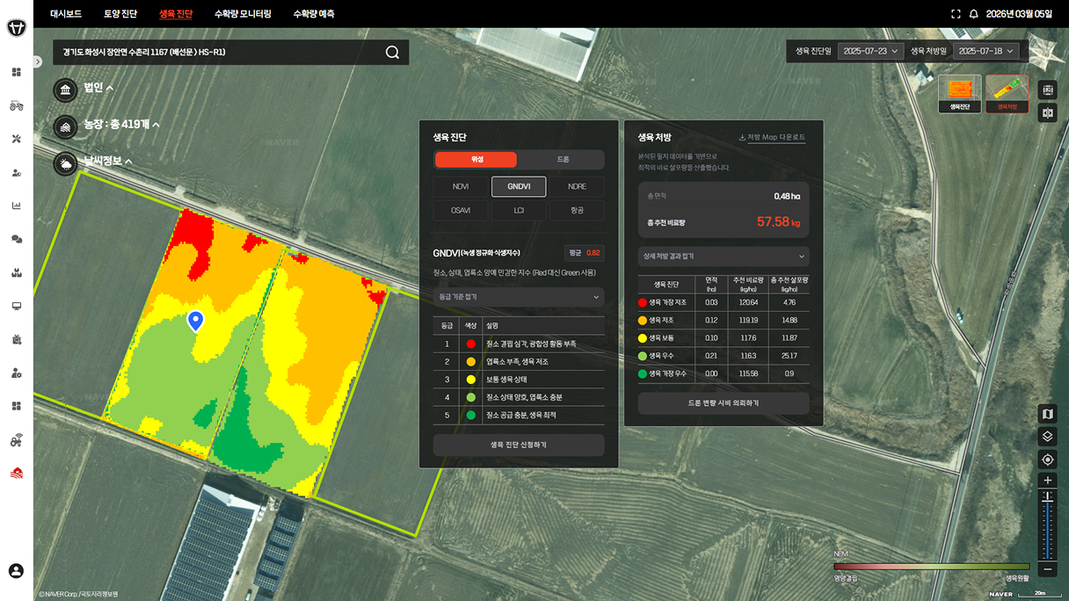1069x601 pixels.
Task: Open the 수확량 예측 tab
Action: [313, 14]
